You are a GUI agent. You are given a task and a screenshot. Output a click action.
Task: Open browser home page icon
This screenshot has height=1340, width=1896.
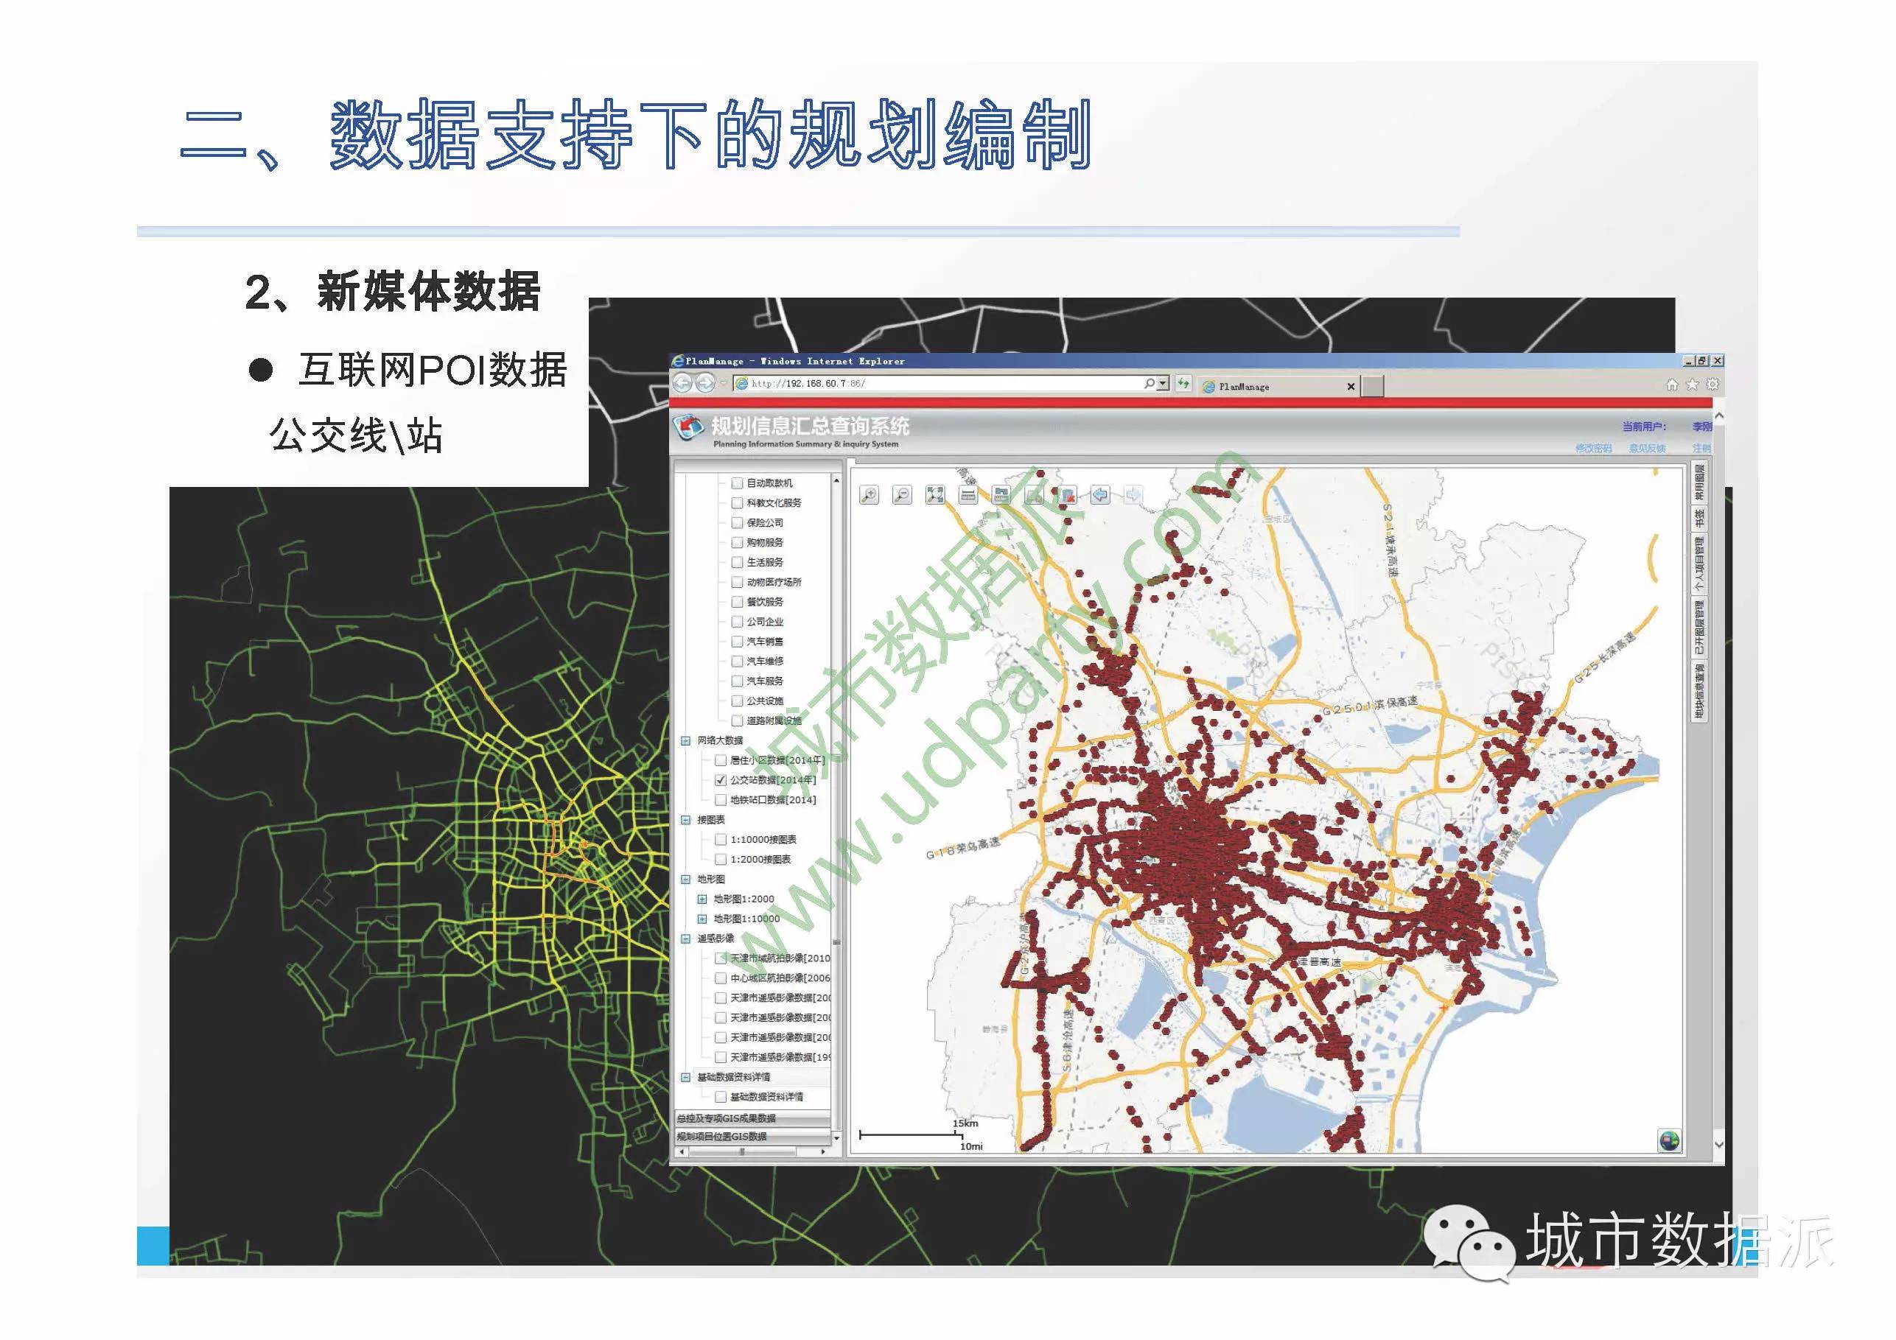[1671, 385]
